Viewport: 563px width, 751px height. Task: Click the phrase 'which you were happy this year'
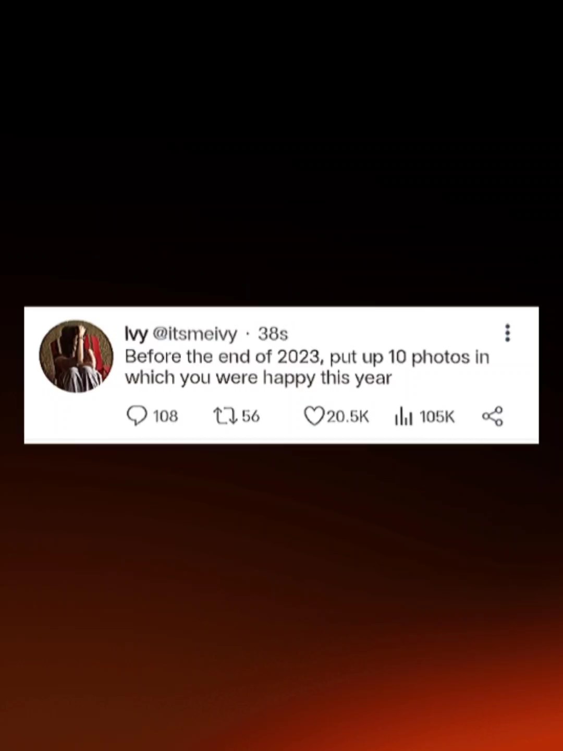tap(258, 378)
